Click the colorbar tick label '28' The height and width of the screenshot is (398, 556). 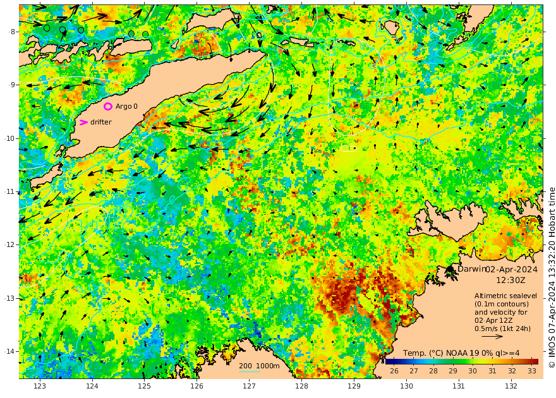tap(433, 371)
